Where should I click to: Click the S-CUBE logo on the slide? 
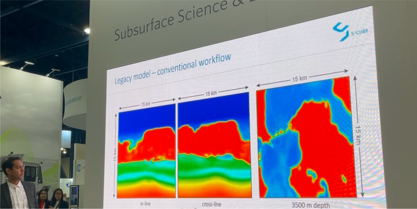350,32
